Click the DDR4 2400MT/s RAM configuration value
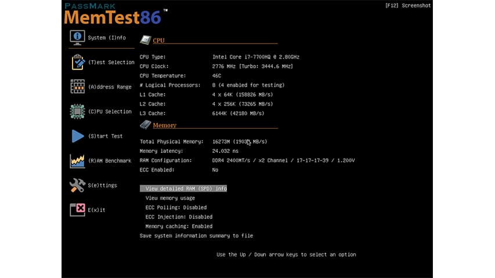 click(284, 160)
